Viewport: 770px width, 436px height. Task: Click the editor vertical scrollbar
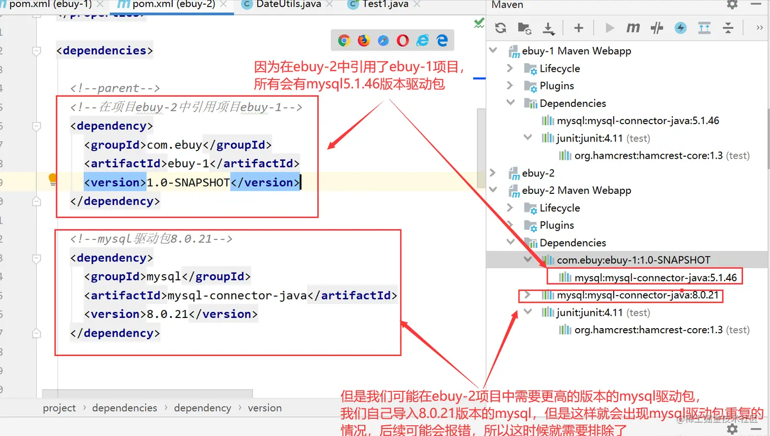[481, 148]
